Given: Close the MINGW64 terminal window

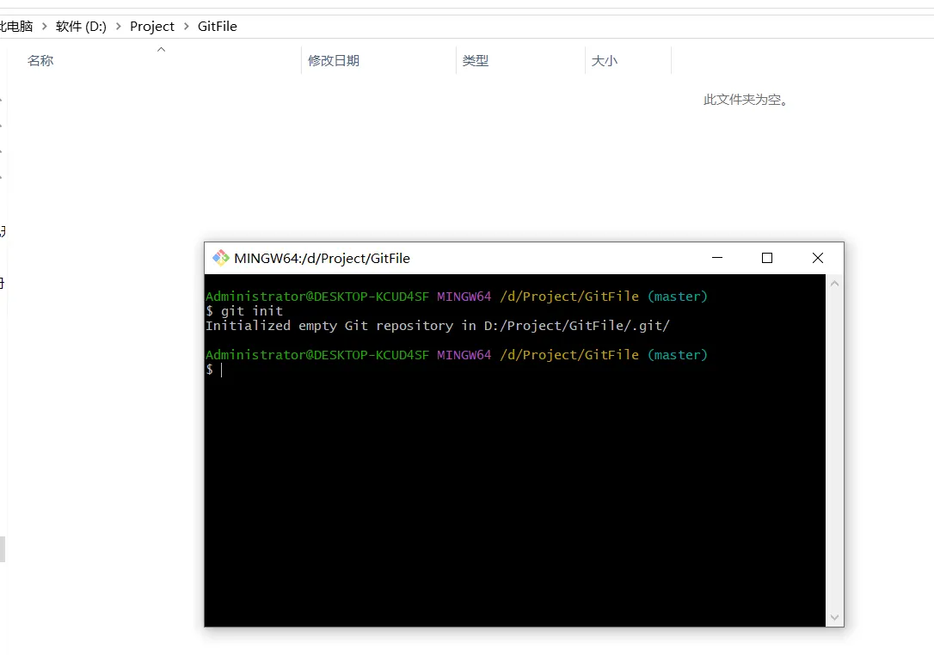Looking at the screenshot, I should click(x=818, y=258).
